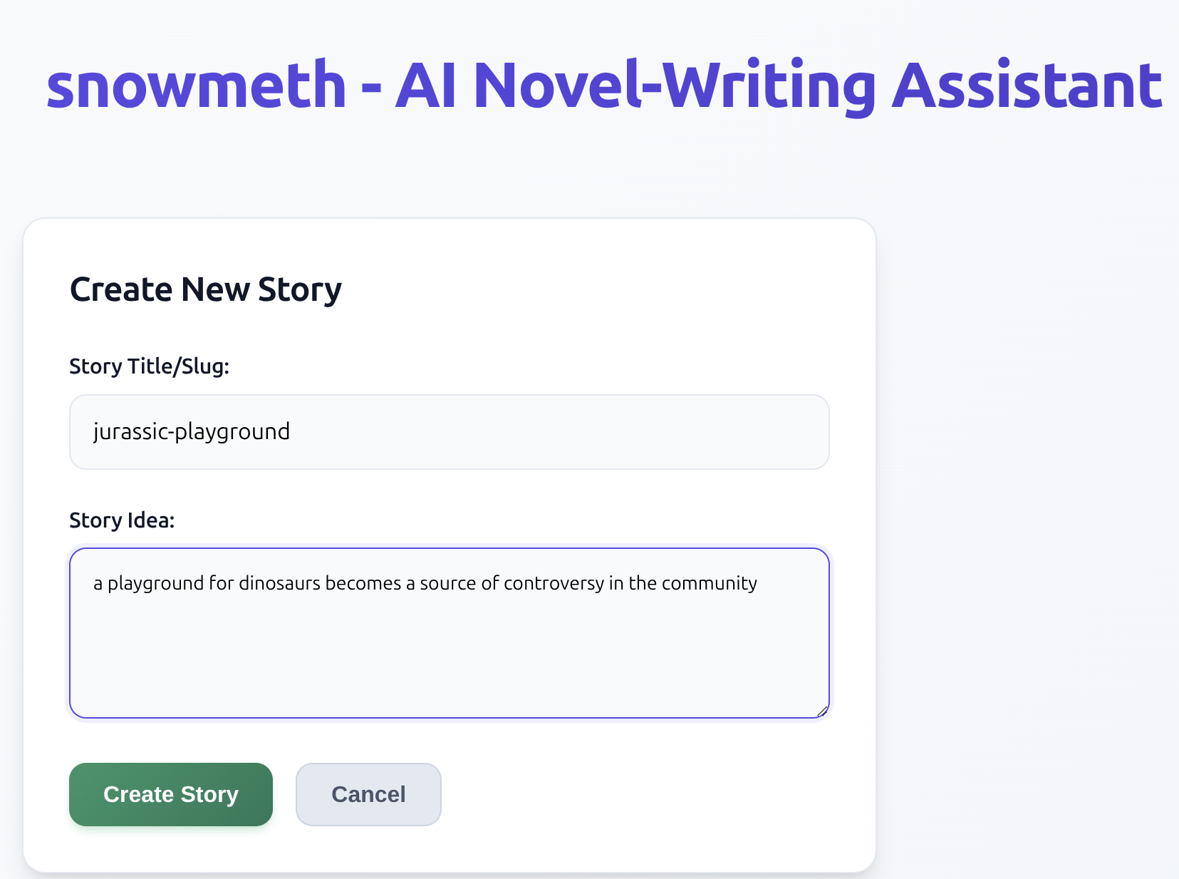Click the word Novel-Writing in the page title
The width and height of the screenshot is (1179, 879).
click(x=675, y=86)
